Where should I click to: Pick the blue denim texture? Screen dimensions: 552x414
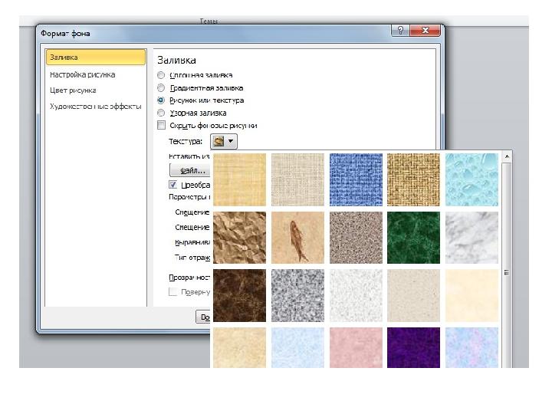(356, 179)
